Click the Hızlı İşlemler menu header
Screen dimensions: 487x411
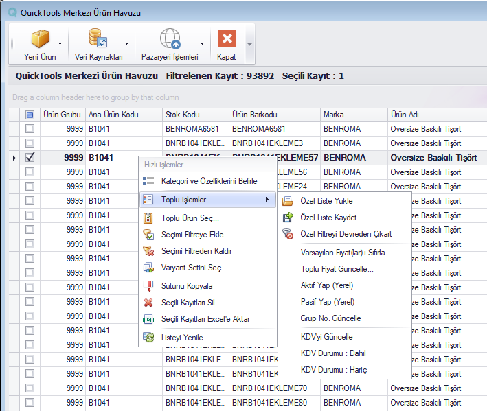(163, 165)
